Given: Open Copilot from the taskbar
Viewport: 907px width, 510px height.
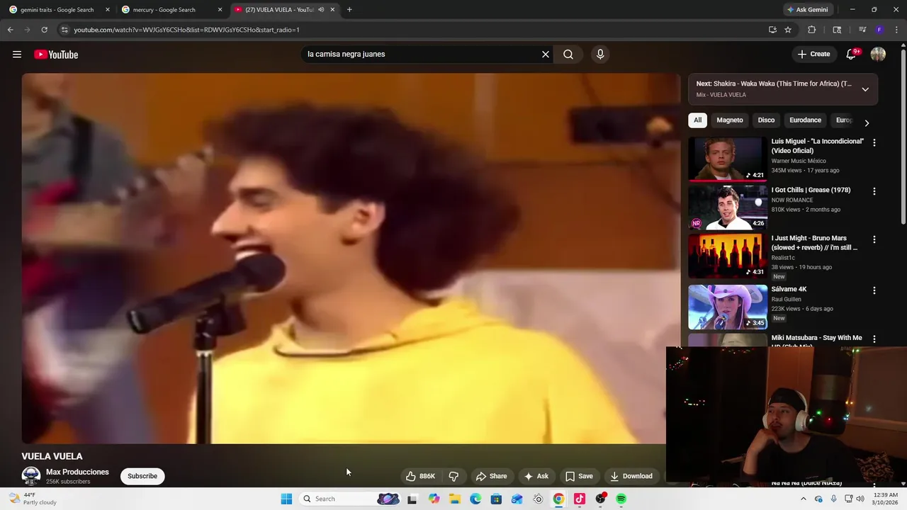Looking at the screenshot, I should (434, 499).
